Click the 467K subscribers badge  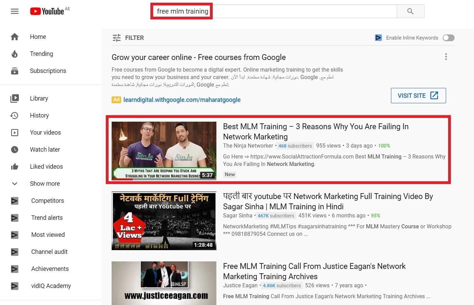click(x=276, y=216)
